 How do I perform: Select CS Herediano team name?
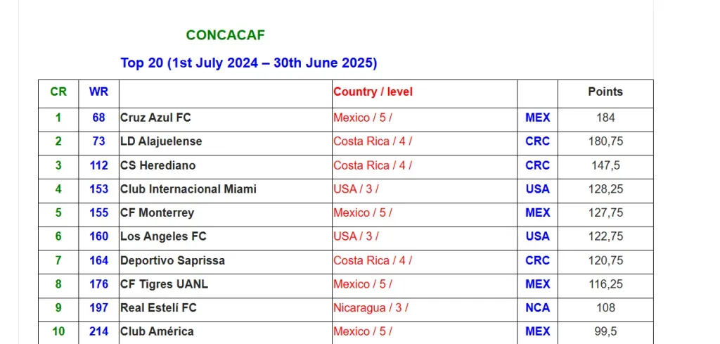pos(157,165)
